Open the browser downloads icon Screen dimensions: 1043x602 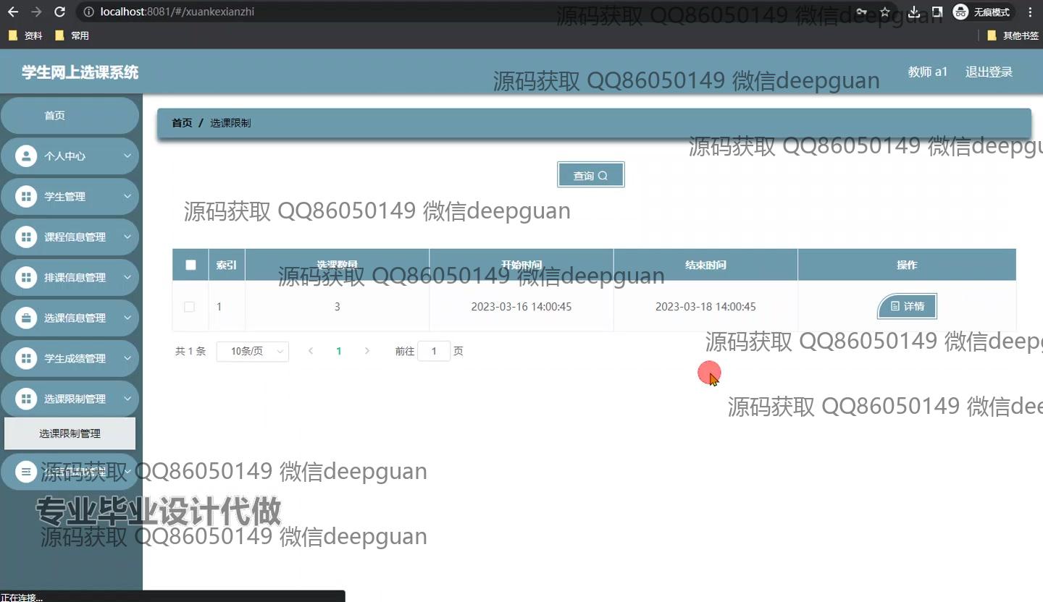(x=914, y=12)
